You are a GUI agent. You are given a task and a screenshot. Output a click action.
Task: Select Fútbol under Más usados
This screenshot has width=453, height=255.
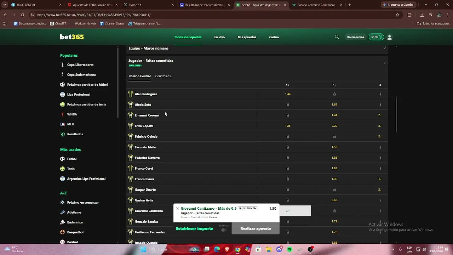[x=72, y=159]
